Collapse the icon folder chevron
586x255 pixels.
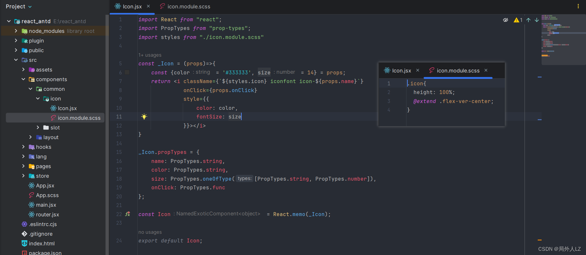coord(38,99)
